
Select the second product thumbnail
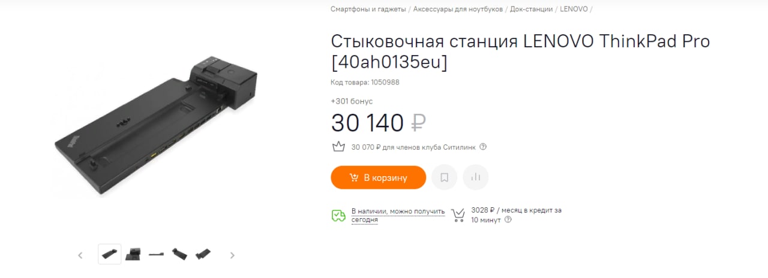[133, 254]
